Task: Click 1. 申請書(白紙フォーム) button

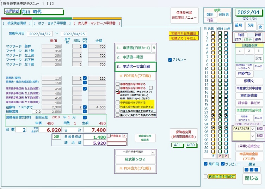Action: tap(133, 48)
